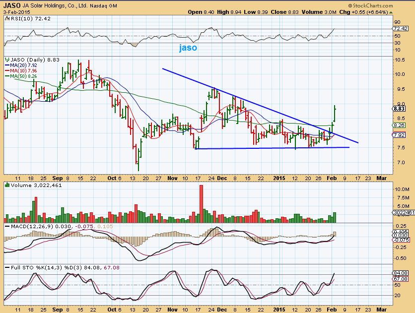The image size is (415, 313).
Task: Click the chart date 3-Feb-2015
Action: (17, 12)
